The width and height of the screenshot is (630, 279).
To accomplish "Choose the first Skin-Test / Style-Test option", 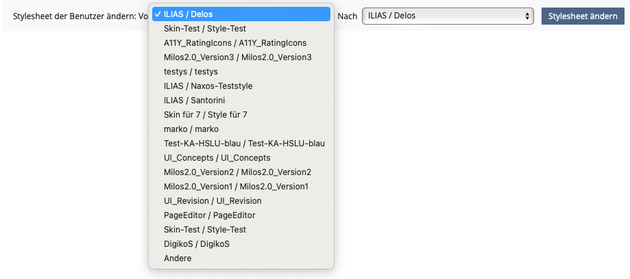I will (x=205, y=29).
